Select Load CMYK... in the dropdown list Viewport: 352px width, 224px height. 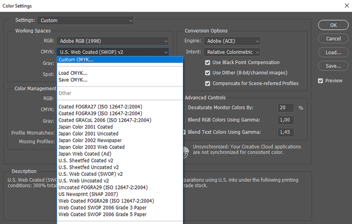click(73, 73)
